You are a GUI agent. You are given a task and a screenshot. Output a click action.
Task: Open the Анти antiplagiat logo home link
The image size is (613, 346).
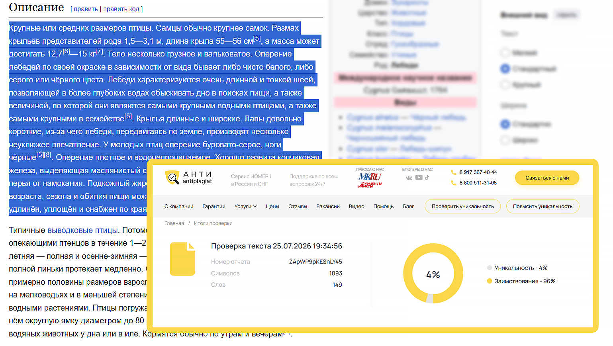point(189,178)
